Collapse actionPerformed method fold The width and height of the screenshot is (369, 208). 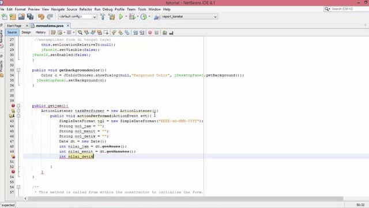coord(18,116)
